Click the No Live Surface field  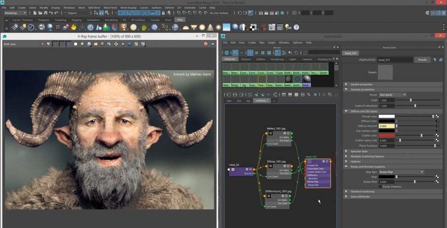(x=219, y=13)
